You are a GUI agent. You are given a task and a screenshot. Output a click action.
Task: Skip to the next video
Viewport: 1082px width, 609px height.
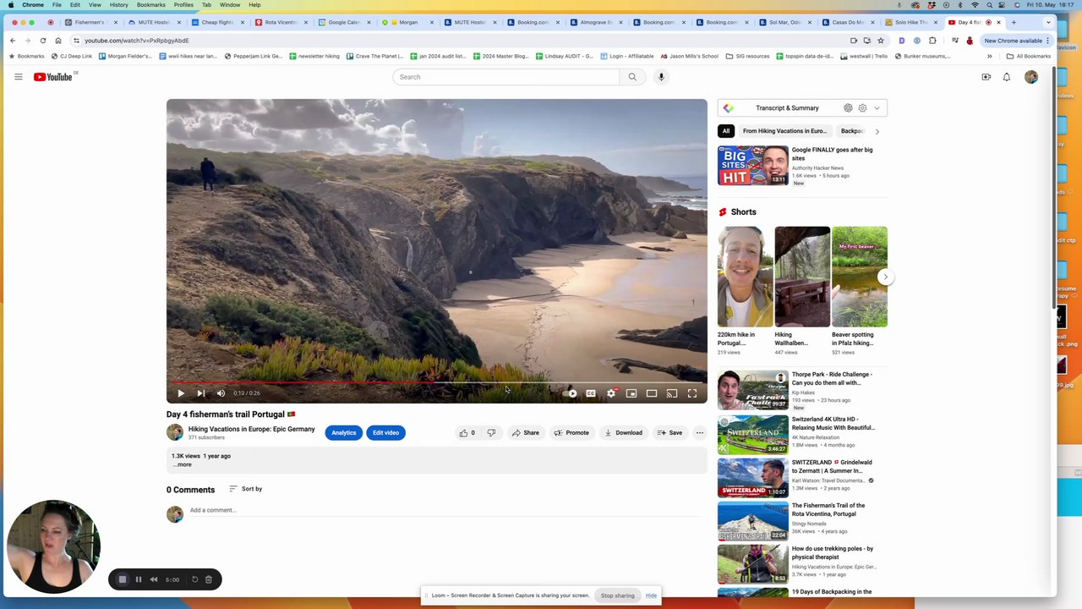200,393
